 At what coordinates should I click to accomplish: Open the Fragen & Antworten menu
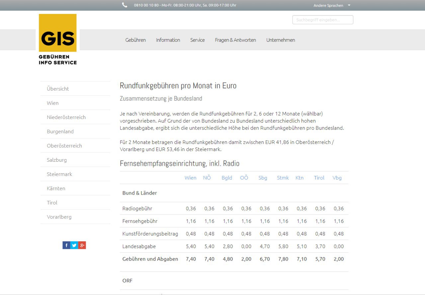[x=235, y=40]
